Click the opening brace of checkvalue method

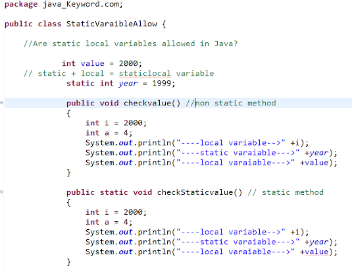tap(68, 113)
